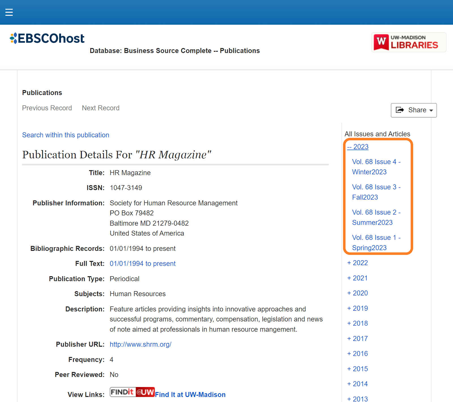Expand the 2022 issues
The height and width of the screenshot is (402, 453).
point(357,263)
